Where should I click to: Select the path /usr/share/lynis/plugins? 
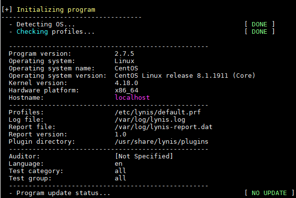point(161,142)
